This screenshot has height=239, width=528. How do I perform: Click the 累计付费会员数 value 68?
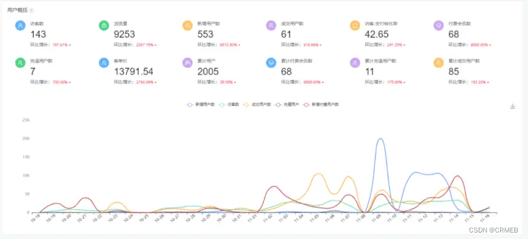coord(286,72)
